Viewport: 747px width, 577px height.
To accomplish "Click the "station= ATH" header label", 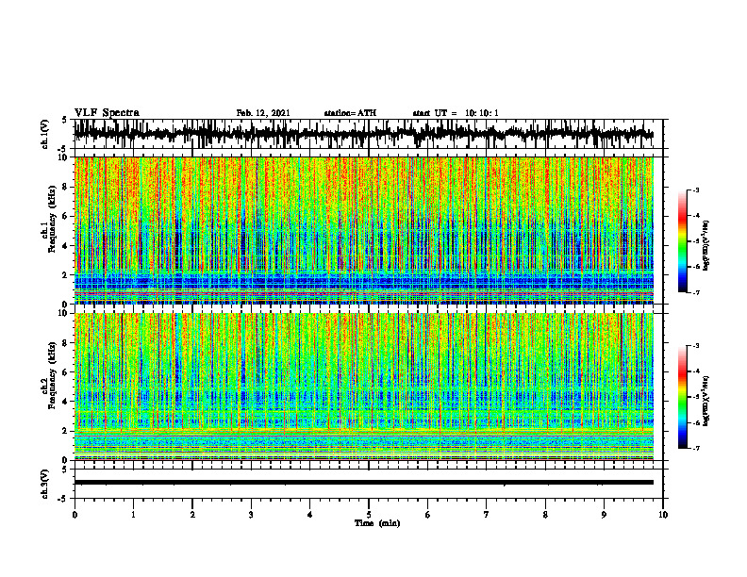I will pyautogui.click(x=350, y=113).
